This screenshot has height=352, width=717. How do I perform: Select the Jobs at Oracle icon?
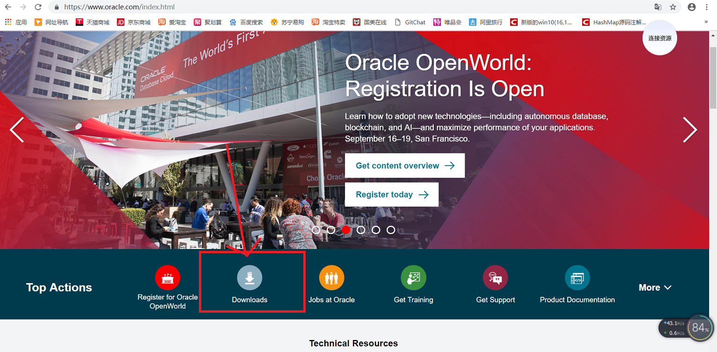331,277
